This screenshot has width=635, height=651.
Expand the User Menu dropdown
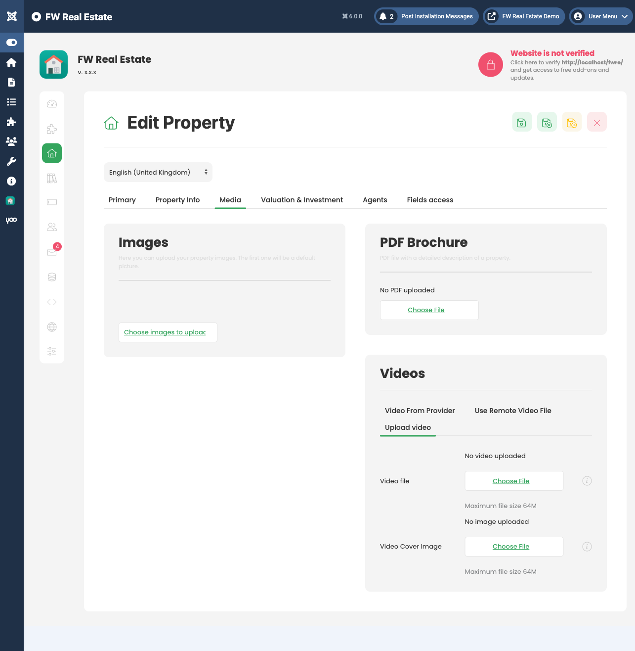pyautogui.click(x=601, y=16)
